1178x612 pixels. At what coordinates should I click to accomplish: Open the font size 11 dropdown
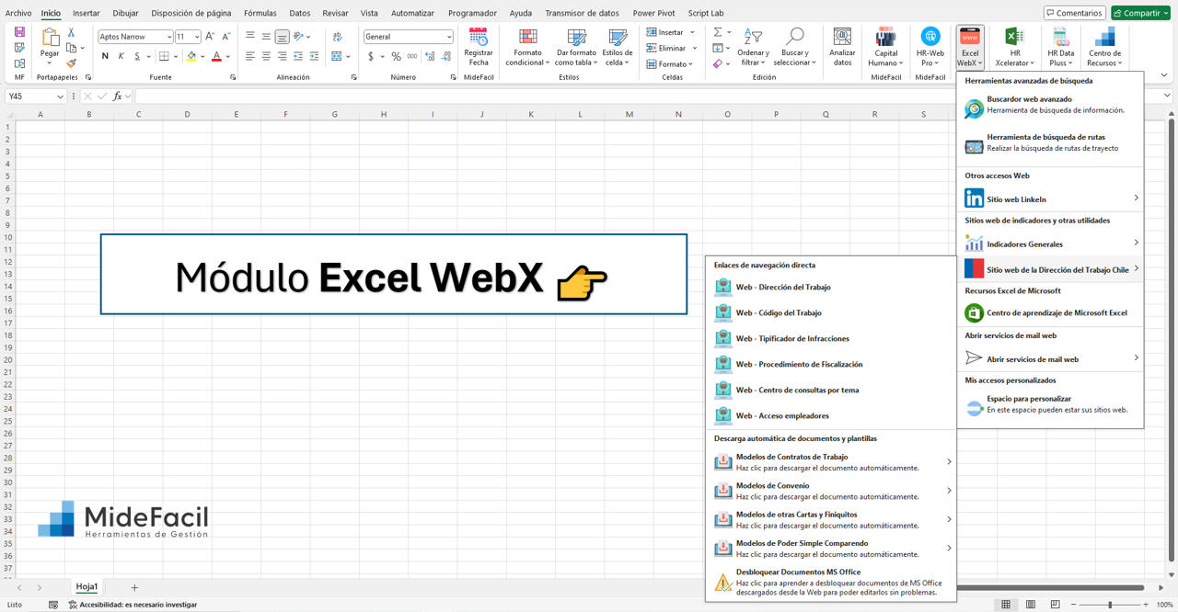[x=196, y=37]
